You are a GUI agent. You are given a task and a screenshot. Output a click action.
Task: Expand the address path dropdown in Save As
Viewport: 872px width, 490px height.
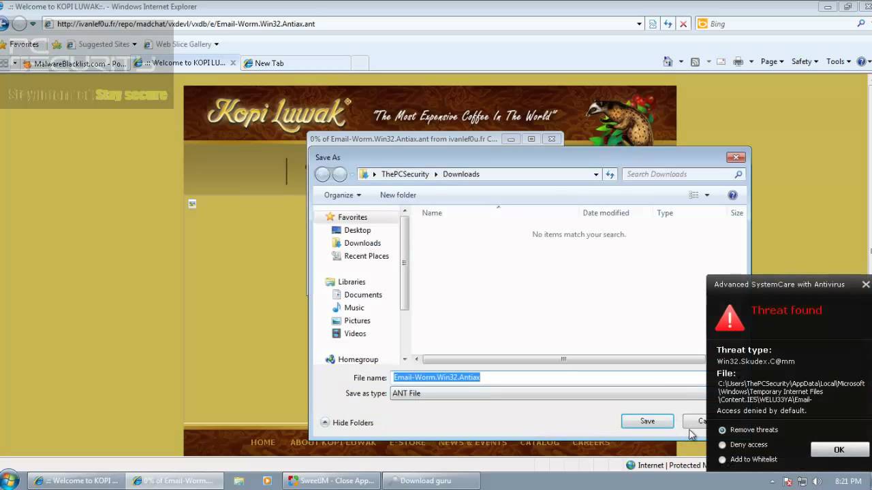pos(596,174)
